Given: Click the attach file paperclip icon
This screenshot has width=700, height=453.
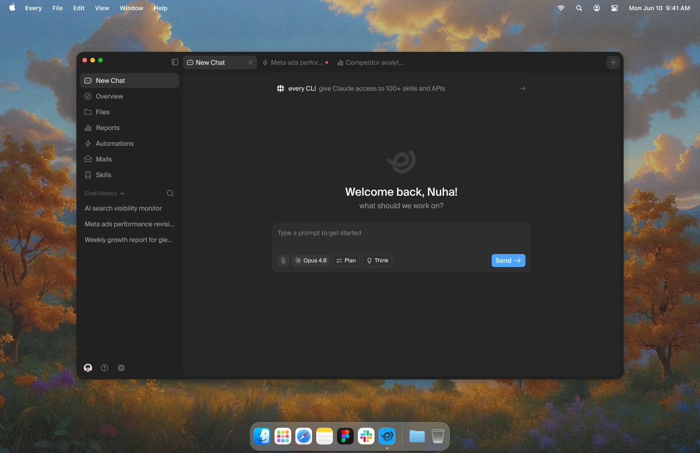Looking at the screenshot, I should (x=283, y=261).
